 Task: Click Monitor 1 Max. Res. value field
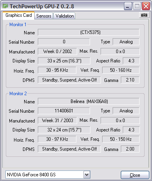pos(120,51)
